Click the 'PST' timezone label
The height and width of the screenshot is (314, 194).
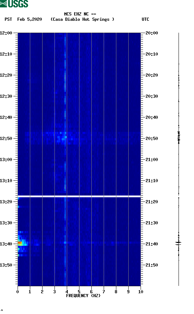point(8,19)
